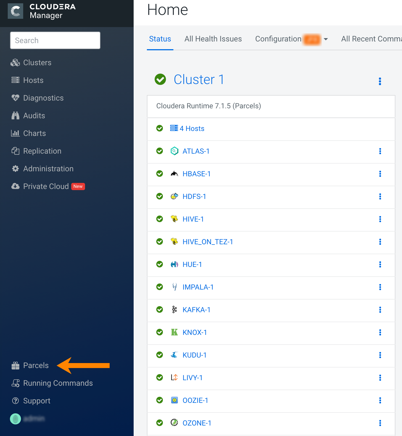This screenshot has width=402, height=436.
Task: Click the Clusters cubes icon in sidebar
Action: 15,63
